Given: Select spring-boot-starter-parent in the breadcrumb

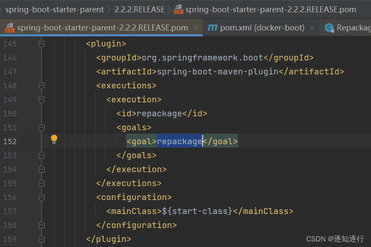Looking at the screenshot, I should 55,9.
